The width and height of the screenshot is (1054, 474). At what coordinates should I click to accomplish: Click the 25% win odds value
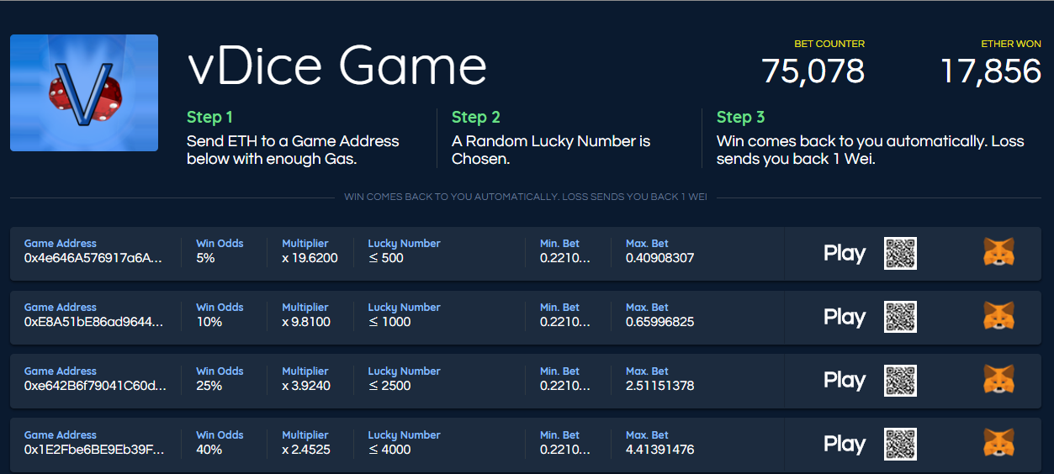209,386
